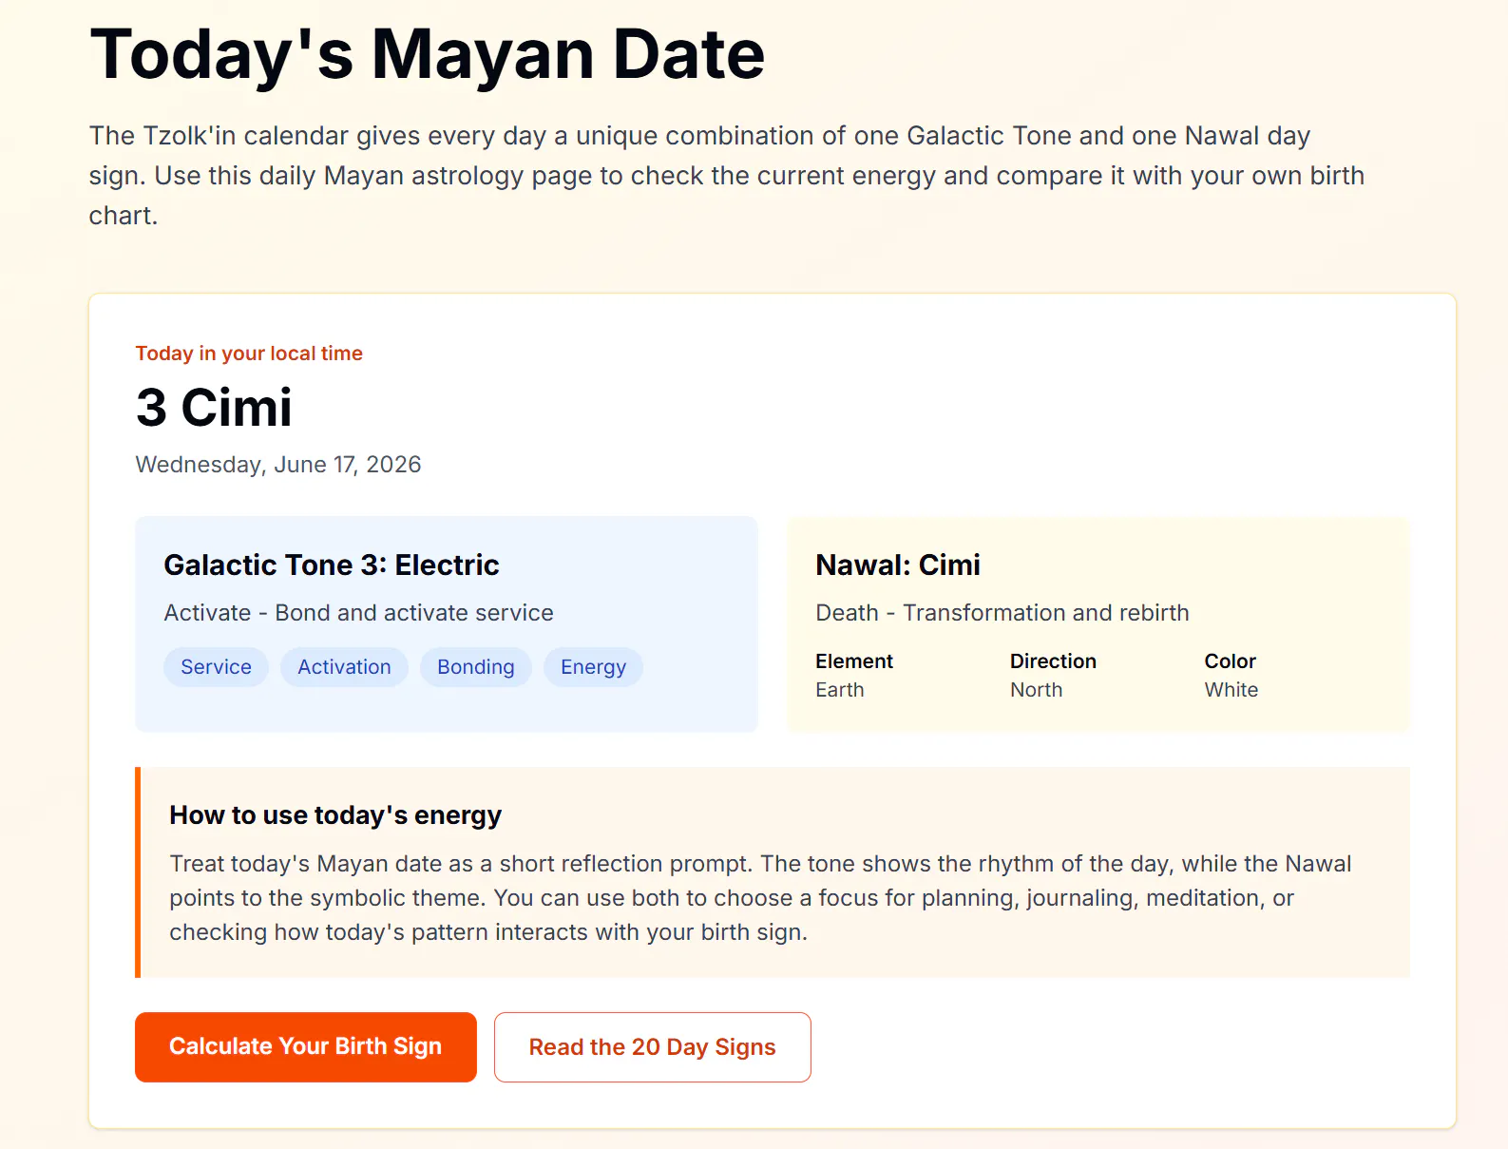Click the 3 Cimi date title
Screen dimensions: 1508x1149
[214, 408]
